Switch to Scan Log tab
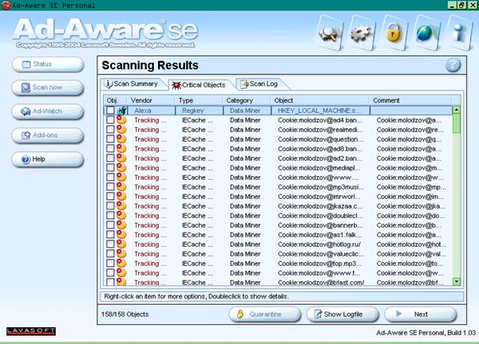This screenshot has height=344, width=479. pyautogui.click(x=259, y=84)
